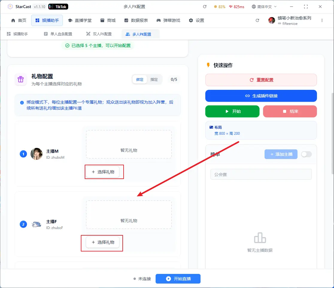Click 选择礼物 button for 主播F
The image size is (334, 288).
pos(103,242)
